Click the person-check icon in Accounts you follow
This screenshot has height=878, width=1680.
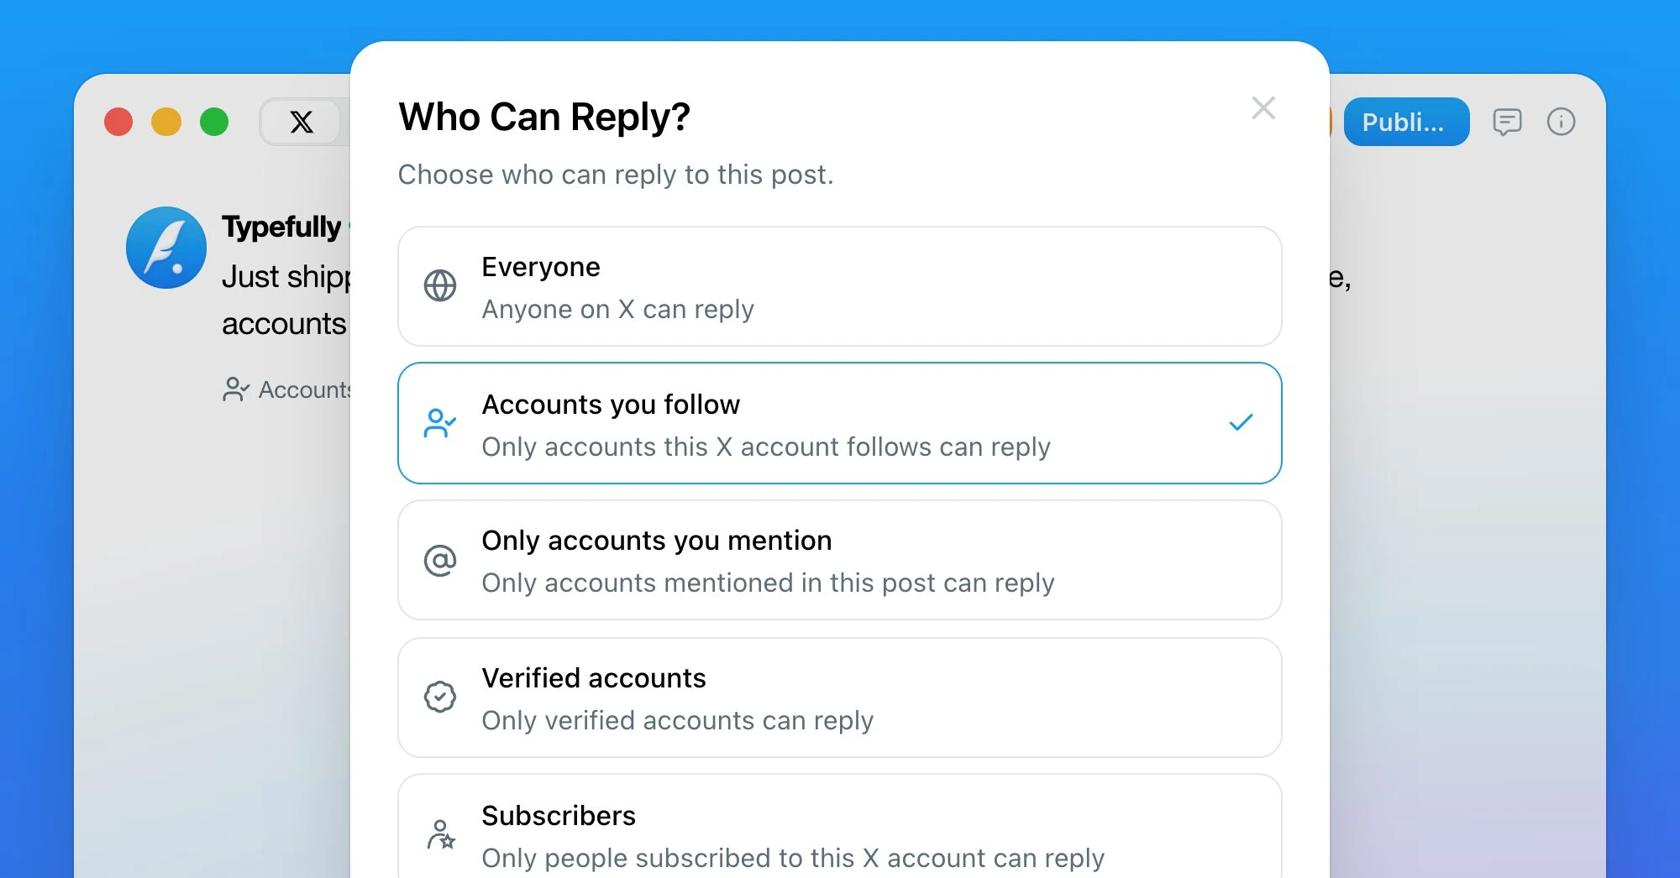[439, 423]
